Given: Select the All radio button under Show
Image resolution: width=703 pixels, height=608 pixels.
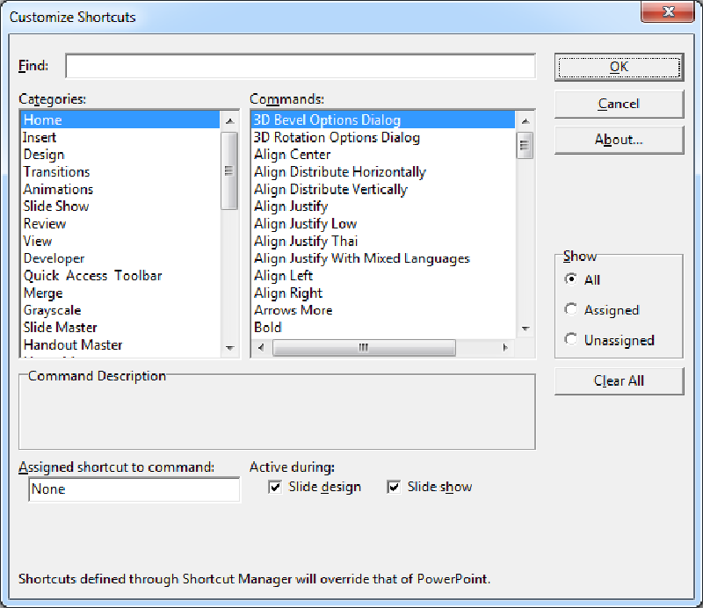Looking at the screenshot, I should click(571, 279).
